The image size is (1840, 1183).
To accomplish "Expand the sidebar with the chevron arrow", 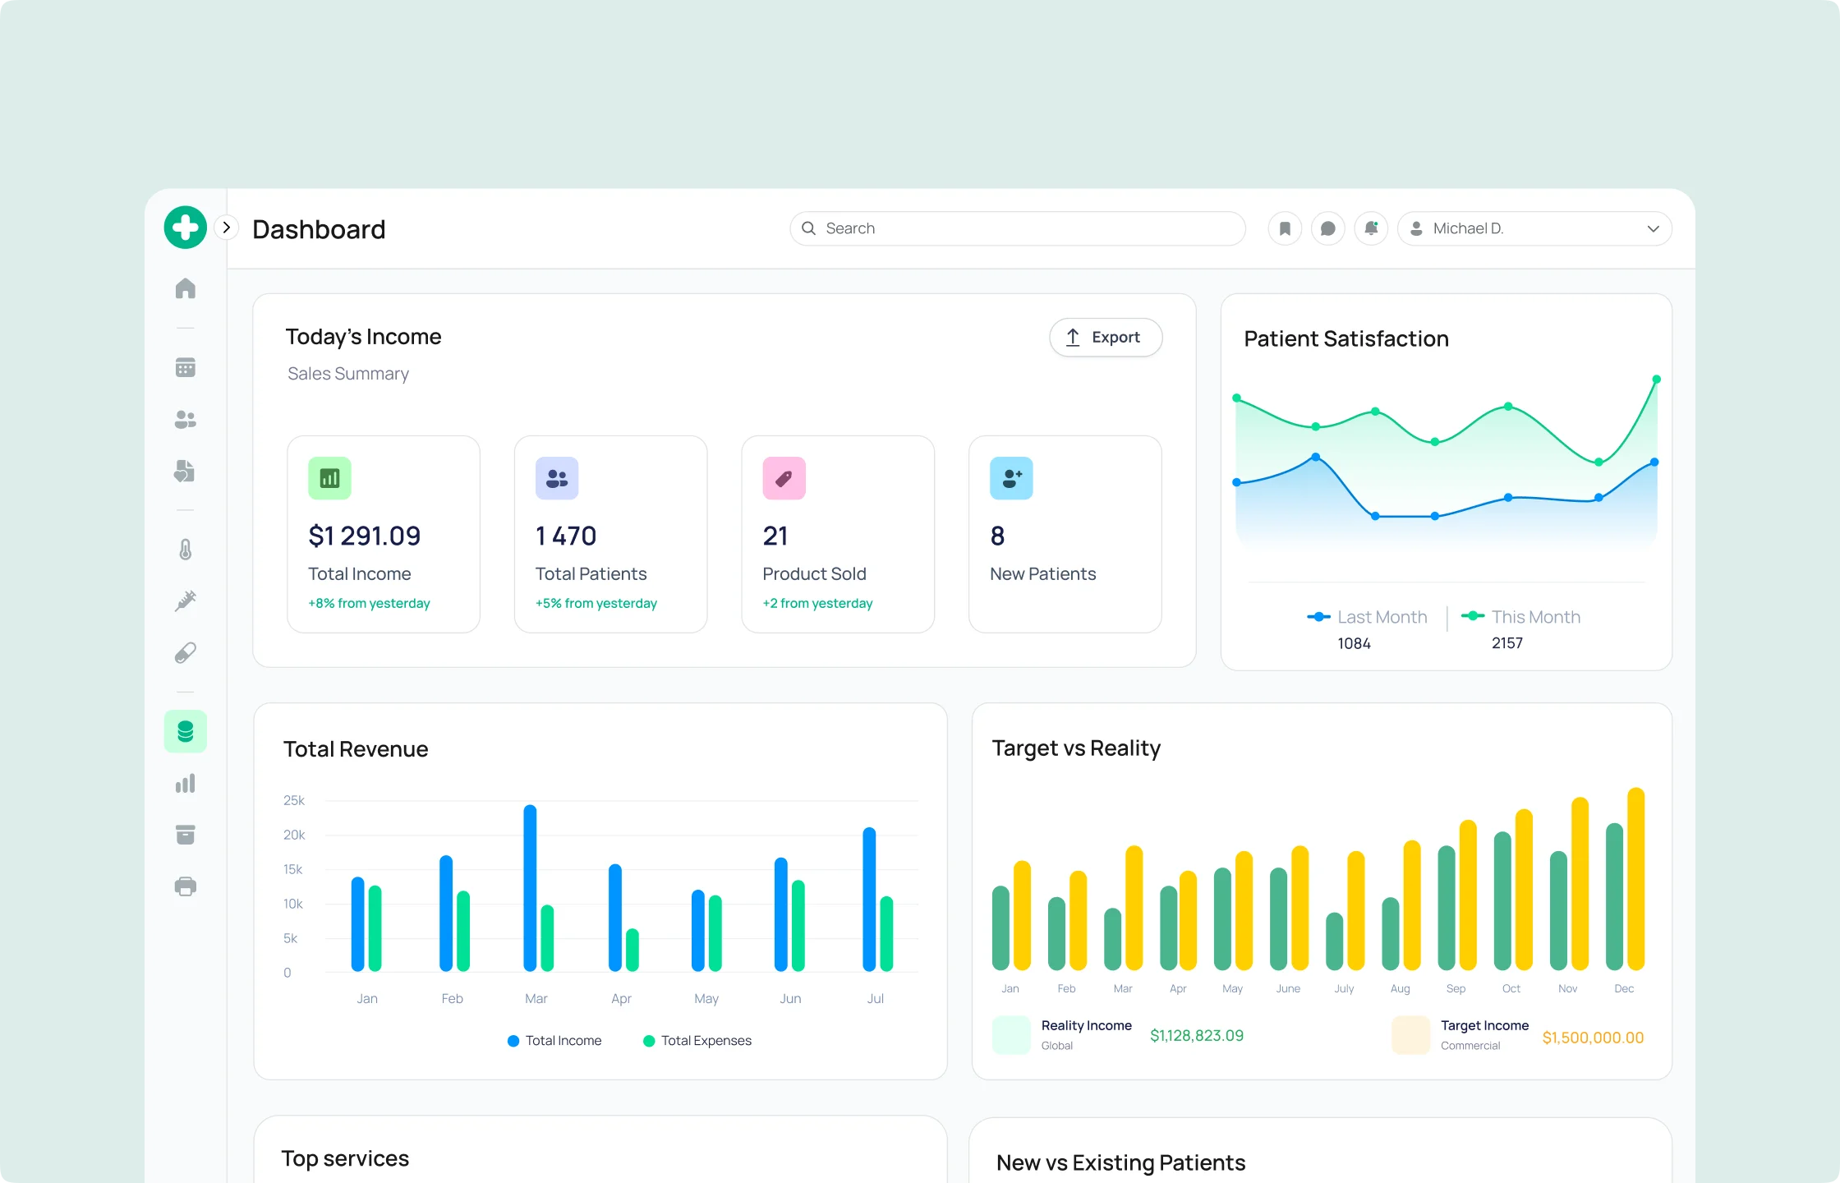I will (x=227, y=228).
